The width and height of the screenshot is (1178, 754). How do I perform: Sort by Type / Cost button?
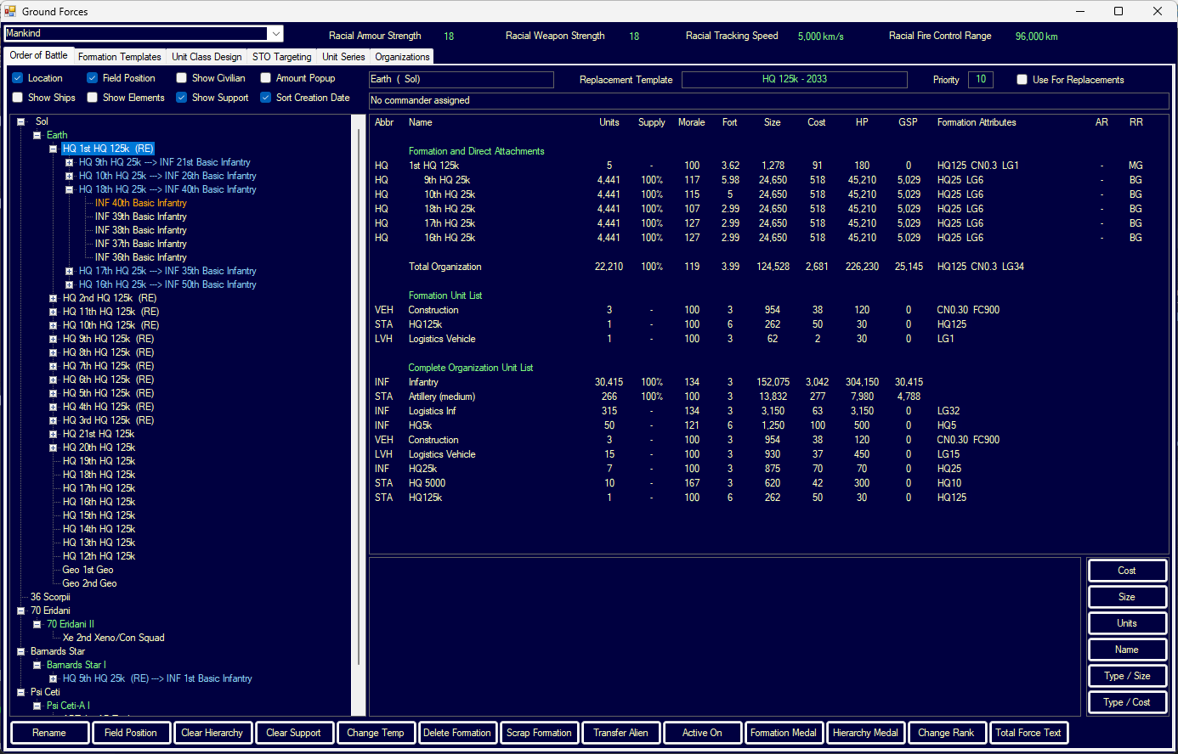coord(1126,702)
